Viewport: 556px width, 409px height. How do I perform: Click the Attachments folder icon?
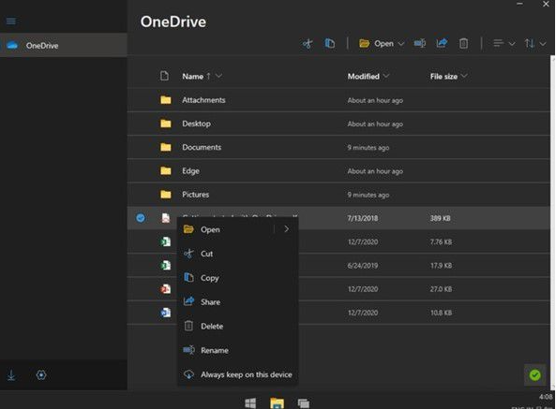pyautogui.click(x=166, y=100)
